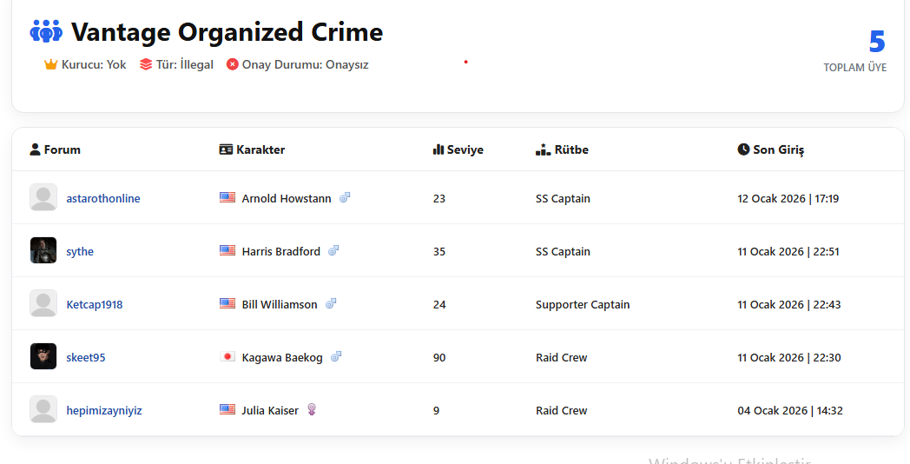Click the crown icon next to Kurucu
The height and width of the screenshot is (464, 910).
pyautogui.click(x=50, y=64)
